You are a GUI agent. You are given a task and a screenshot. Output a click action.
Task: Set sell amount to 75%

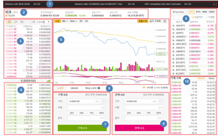148,113
